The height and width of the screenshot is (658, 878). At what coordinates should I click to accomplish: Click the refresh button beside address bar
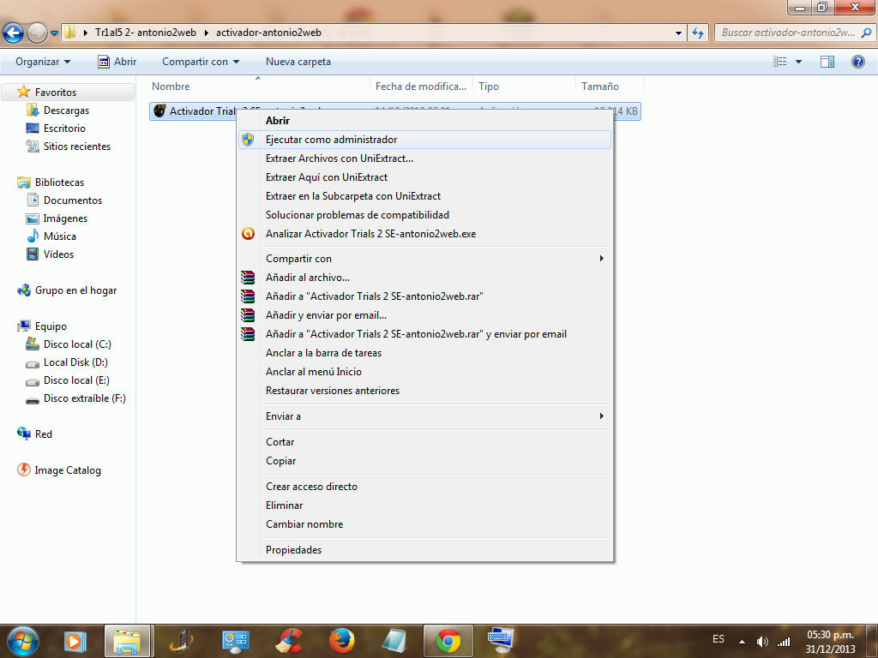point(699,33)
